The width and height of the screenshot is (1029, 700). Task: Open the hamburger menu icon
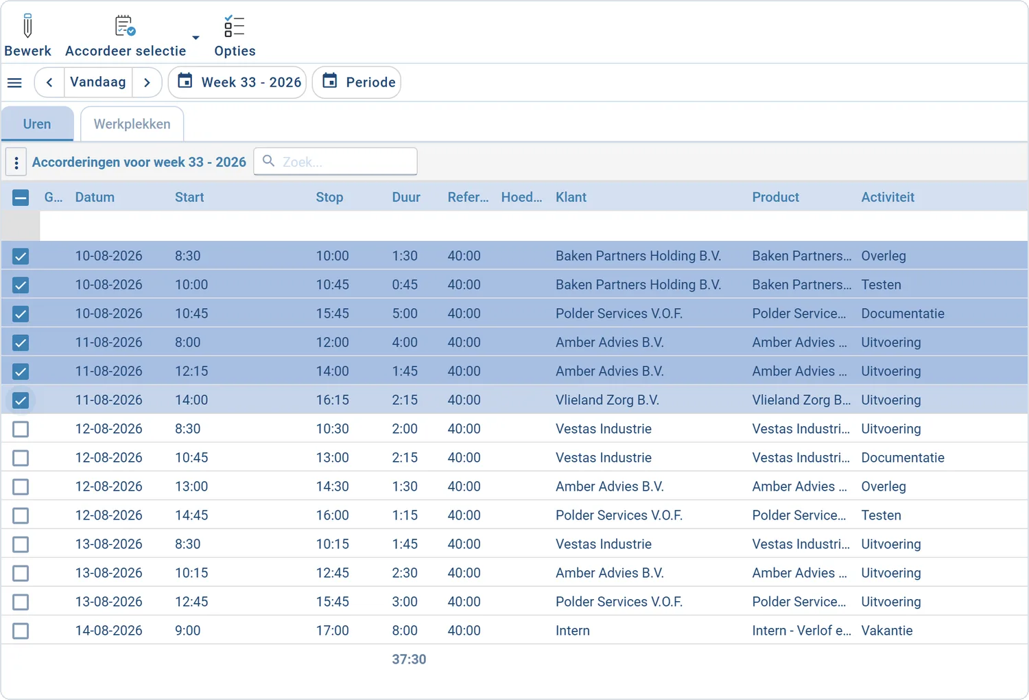click(x=14, y=83)
